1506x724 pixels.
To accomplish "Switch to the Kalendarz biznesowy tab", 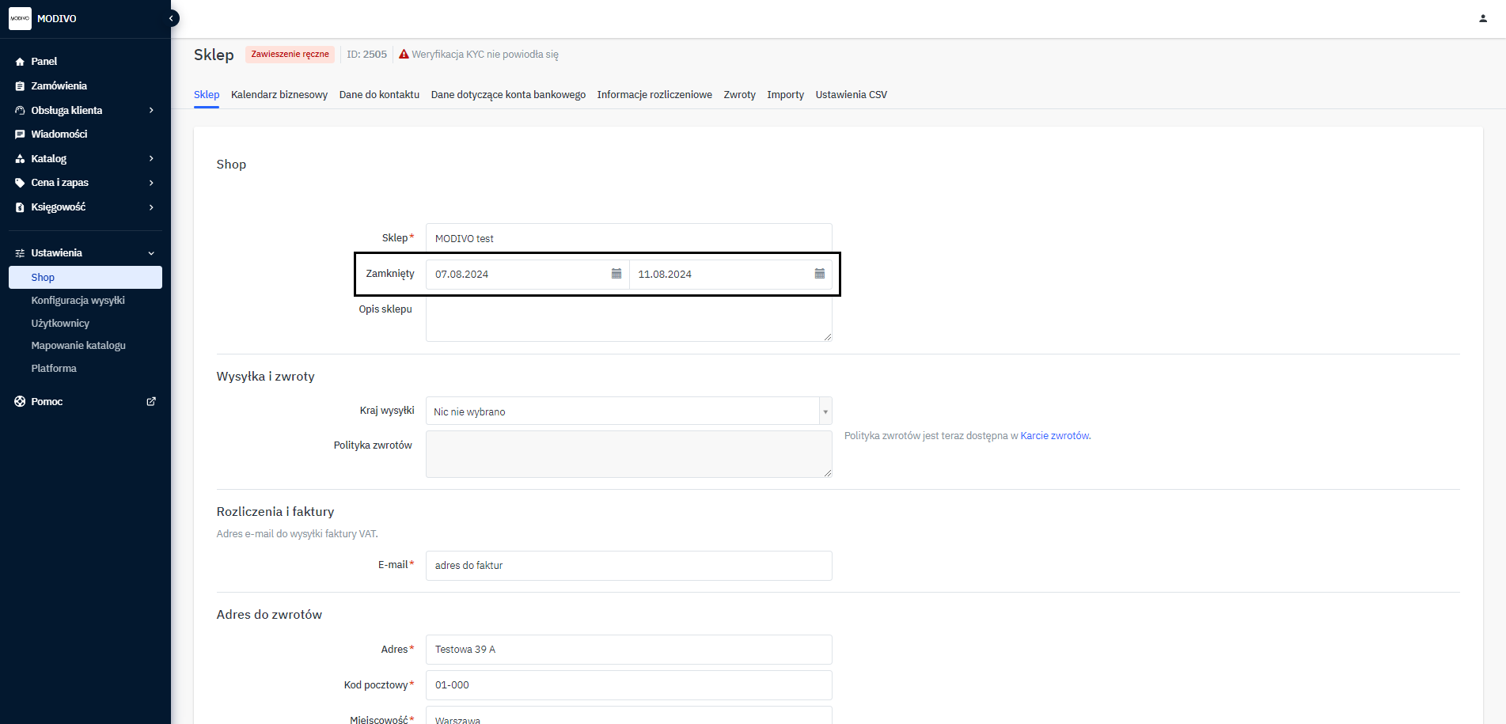I will pos(279,95).
